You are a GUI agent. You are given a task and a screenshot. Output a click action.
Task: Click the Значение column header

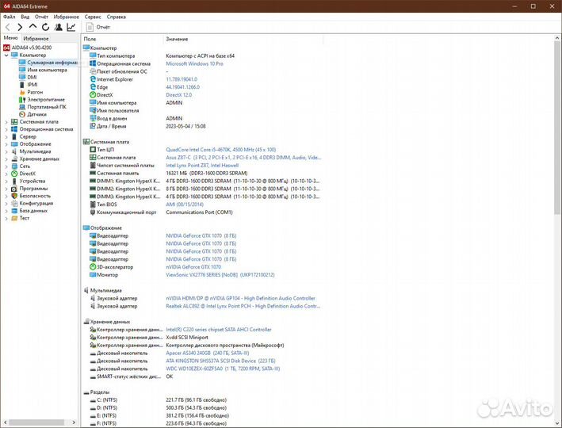pyautogui.click(x=177, y=39)
